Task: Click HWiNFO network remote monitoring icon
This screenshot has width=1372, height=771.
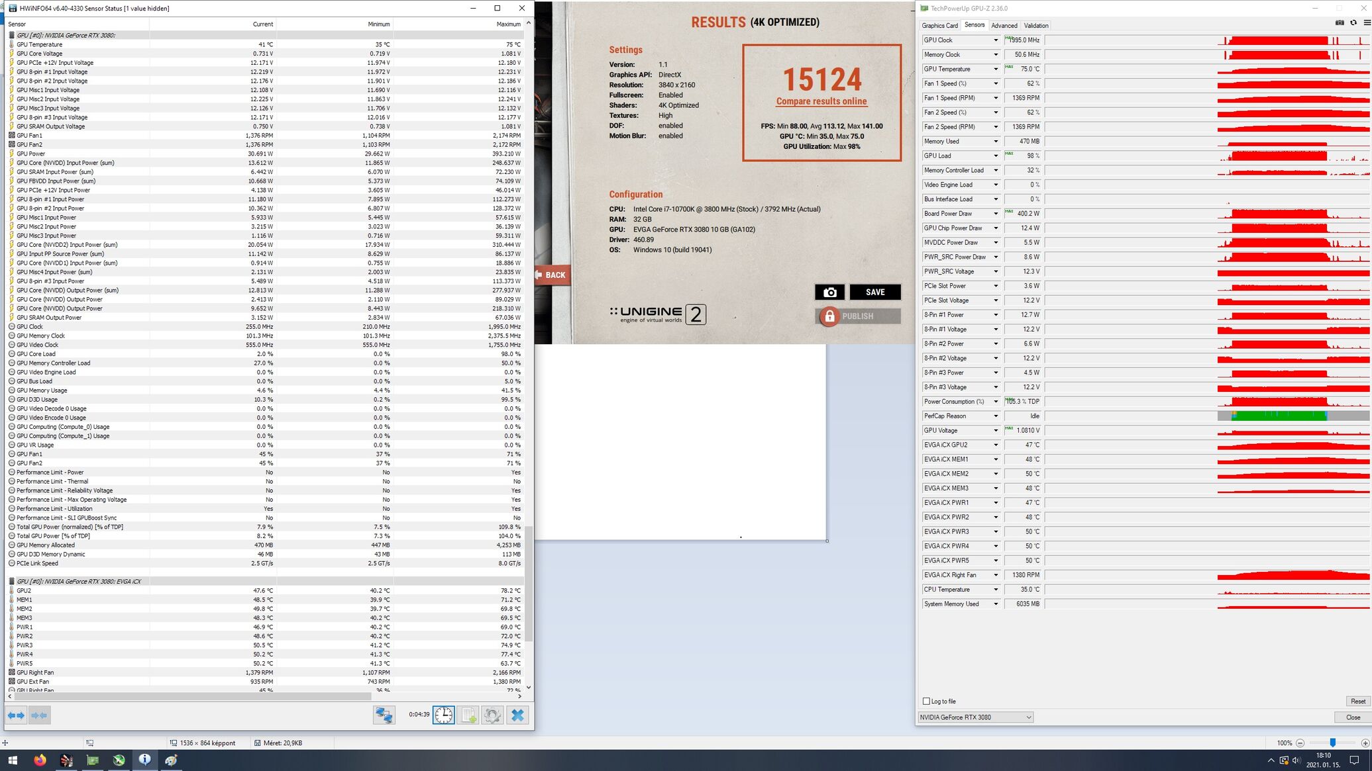Action: (x=384, y=715)
